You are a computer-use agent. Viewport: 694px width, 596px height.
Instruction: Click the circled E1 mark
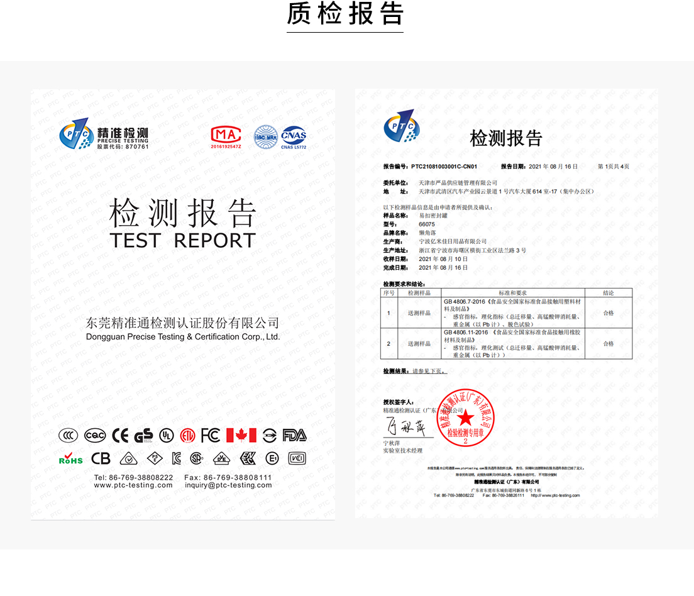click(272, 459)
